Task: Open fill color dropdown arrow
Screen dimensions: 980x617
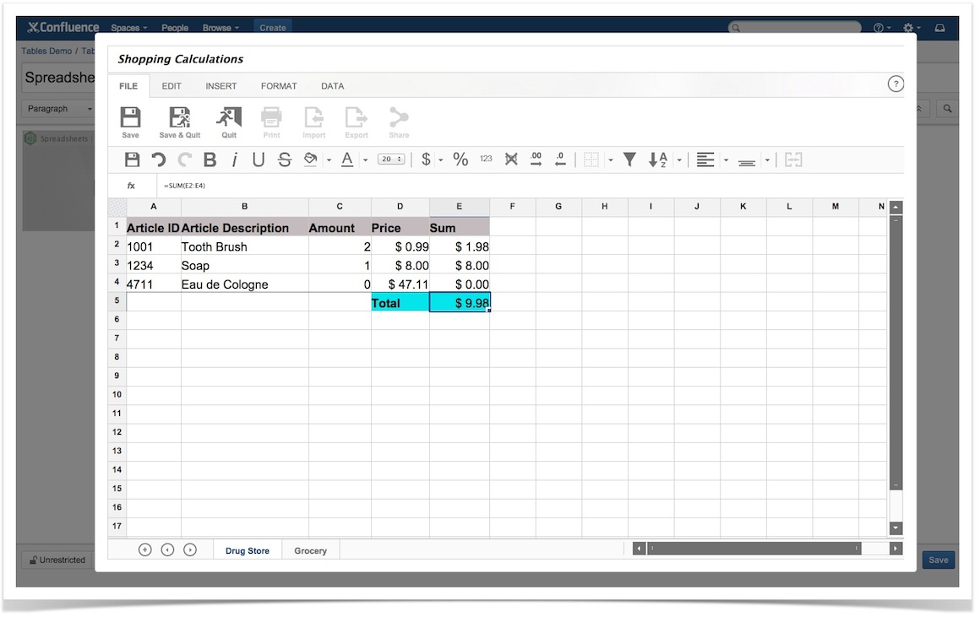Action: pos(329,160)
